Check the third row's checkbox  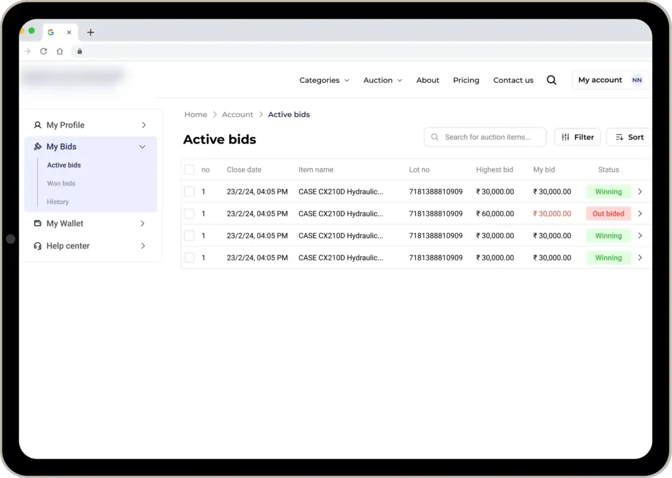tap(189, 236)
